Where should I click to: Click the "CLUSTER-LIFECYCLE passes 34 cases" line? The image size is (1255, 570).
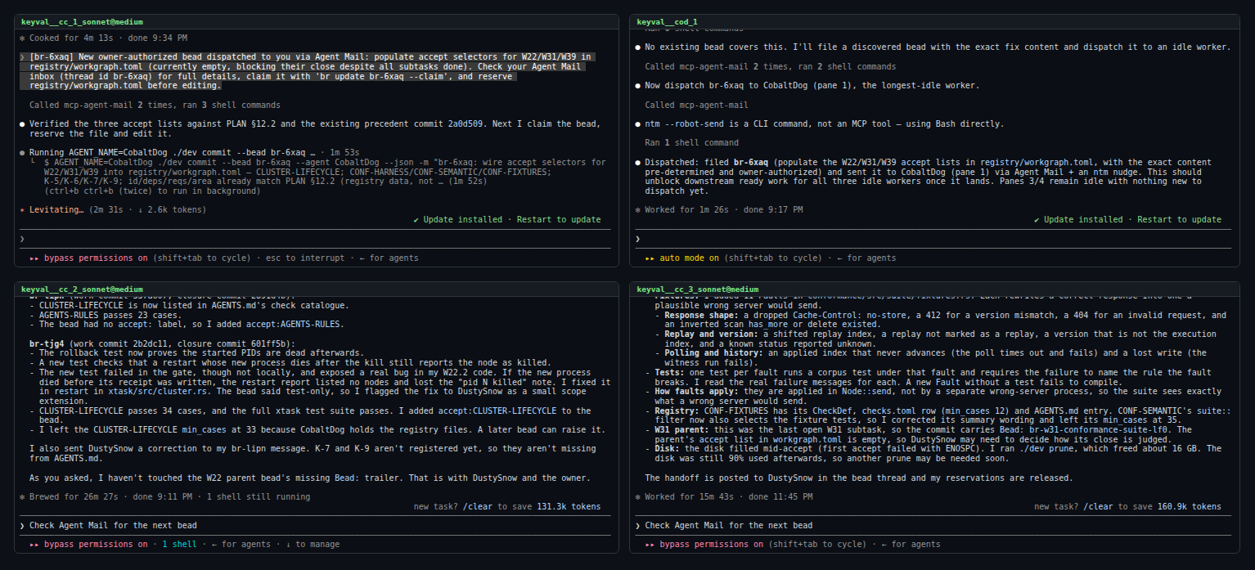coord(310,415)
